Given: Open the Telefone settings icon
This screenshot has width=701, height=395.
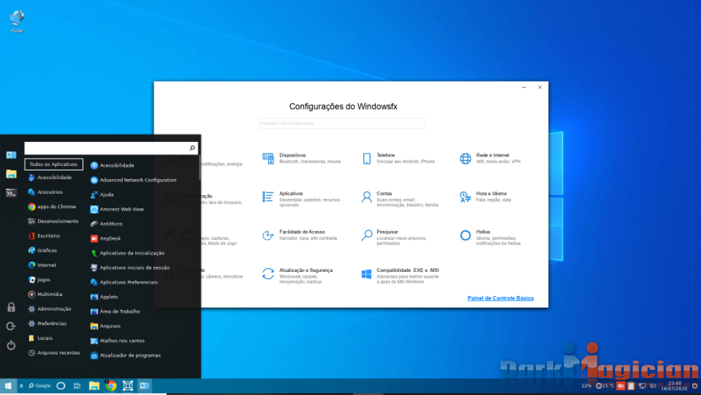Looking at the screenshot, I should [366, 158].
